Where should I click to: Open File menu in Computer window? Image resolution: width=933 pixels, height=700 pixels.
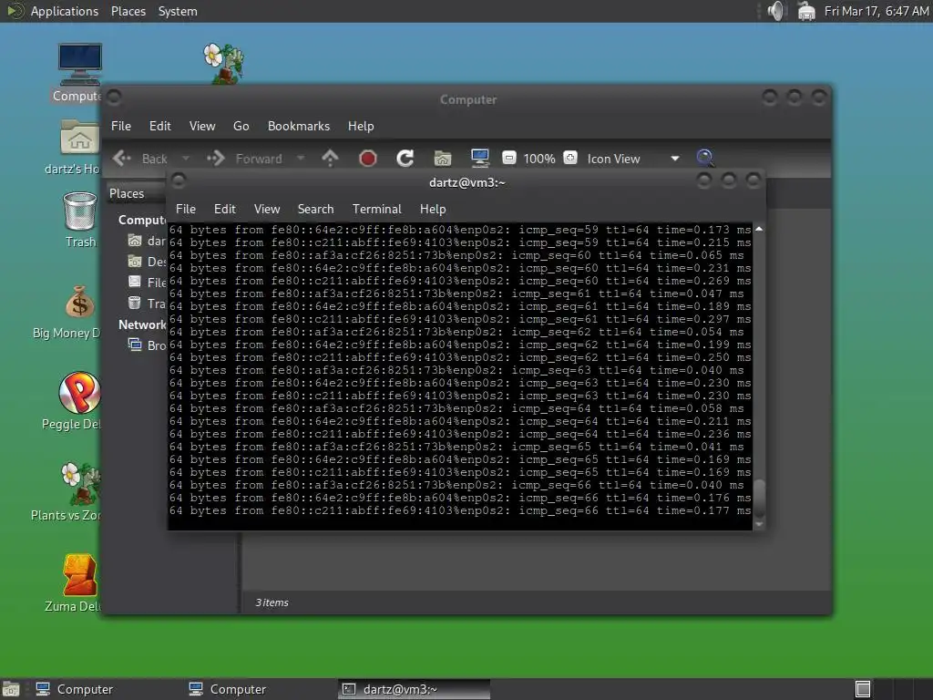(x=121, y=126)
